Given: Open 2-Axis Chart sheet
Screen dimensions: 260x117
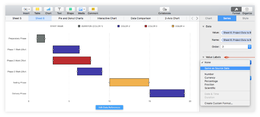Looking at the screenshot, I should [x=172, y=18].
